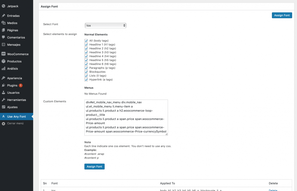
Task: Click the Applied To column header
Action: pos(167,183)
